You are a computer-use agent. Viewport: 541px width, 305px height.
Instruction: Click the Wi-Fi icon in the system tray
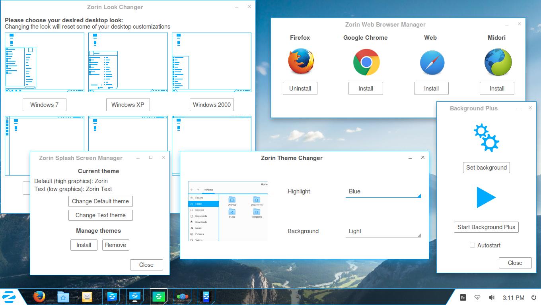477,297
